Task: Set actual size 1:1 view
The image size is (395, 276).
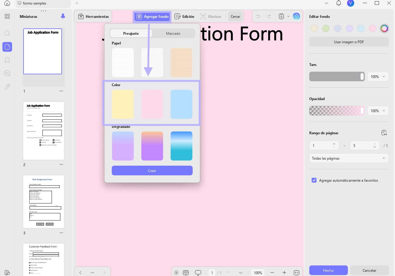Action: point(297,273)
